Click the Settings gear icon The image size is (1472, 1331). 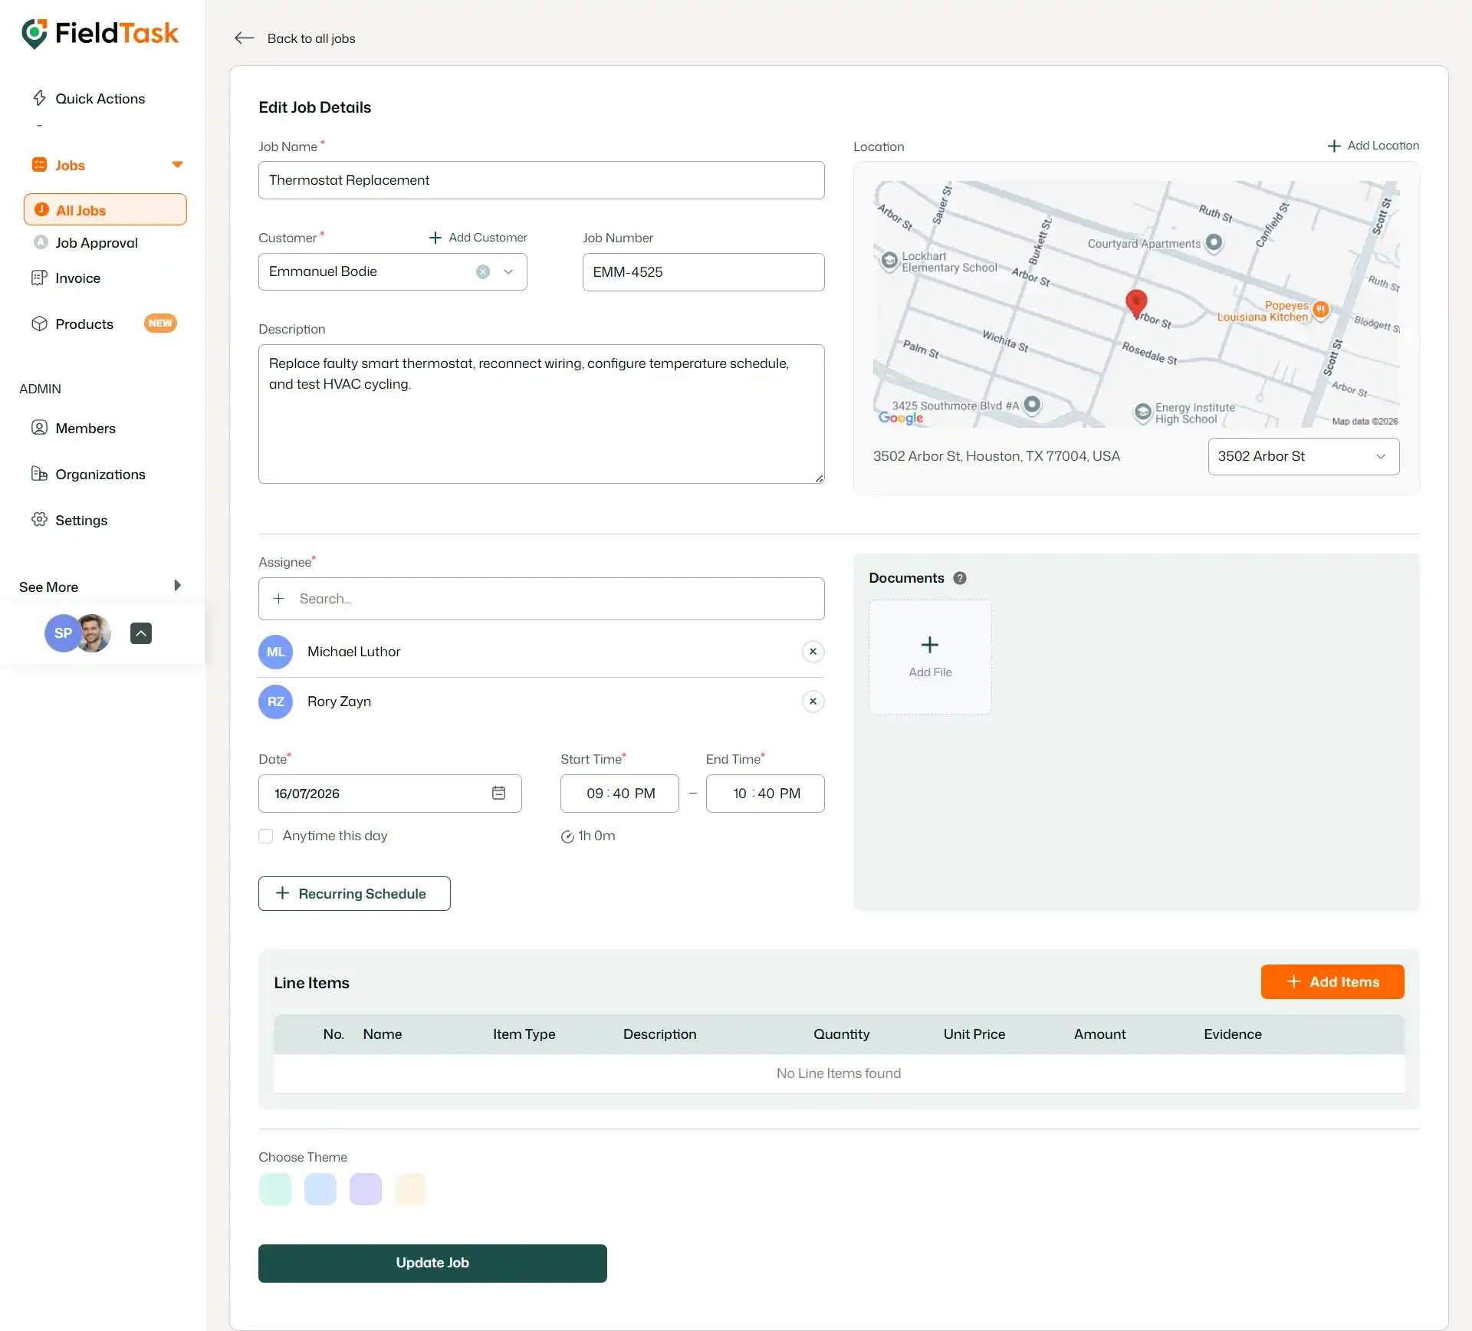[x=39, y=520]
